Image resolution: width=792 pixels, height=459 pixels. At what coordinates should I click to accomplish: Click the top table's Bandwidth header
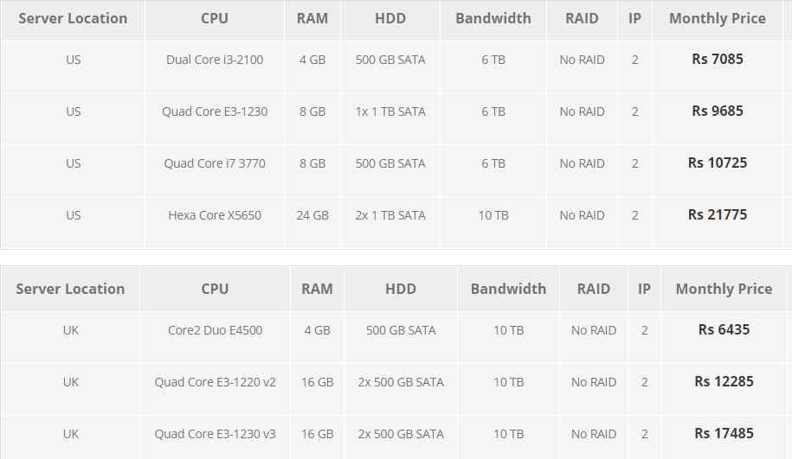point(493,19)
